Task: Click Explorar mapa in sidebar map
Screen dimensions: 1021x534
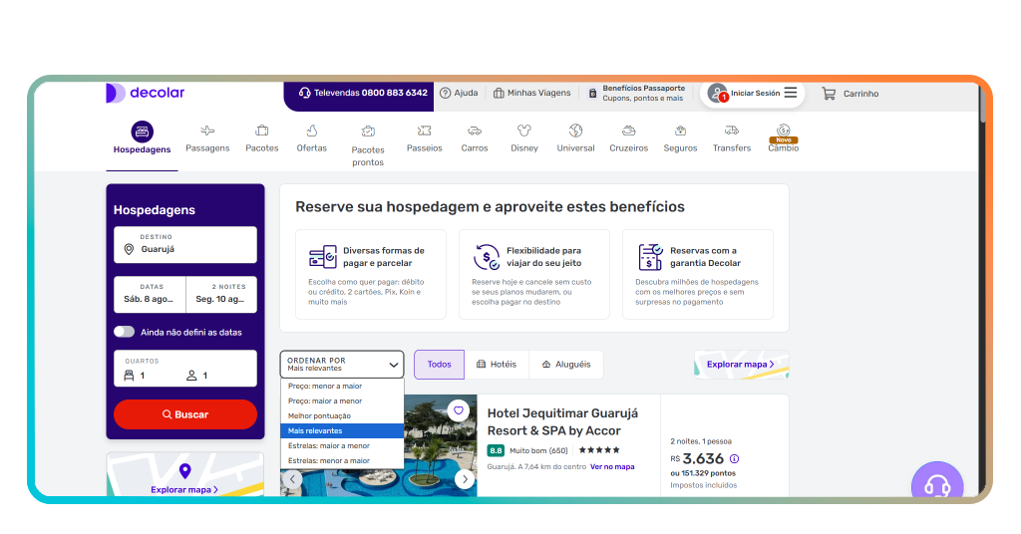Action: click(184, 489)
